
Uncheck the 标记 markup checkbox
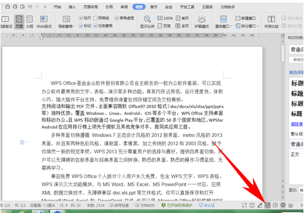pos(81,26)
